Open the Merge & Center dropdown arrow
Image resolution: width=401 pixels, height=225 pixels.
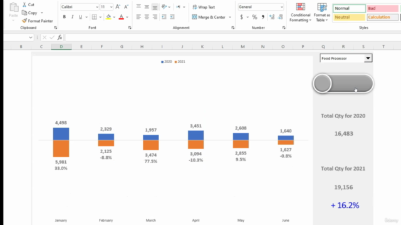point(230,17)
